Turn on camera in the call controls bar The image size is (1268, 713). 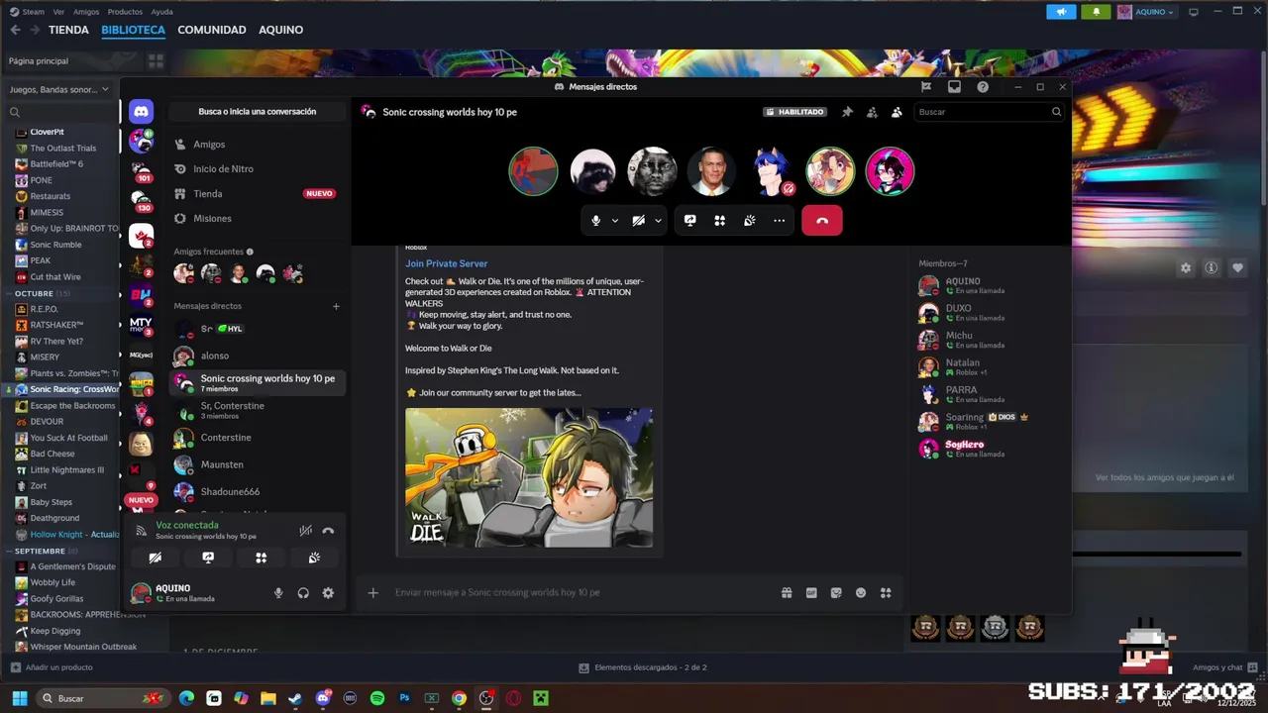pos(639,221)
